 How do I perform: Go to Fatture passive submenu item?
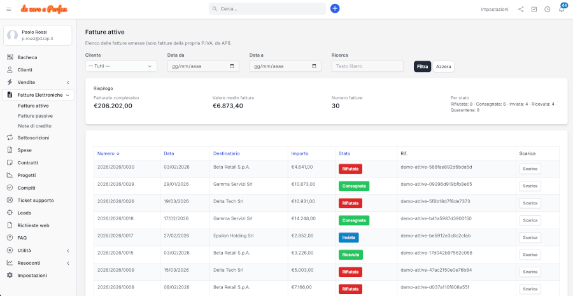pos(35,116)
